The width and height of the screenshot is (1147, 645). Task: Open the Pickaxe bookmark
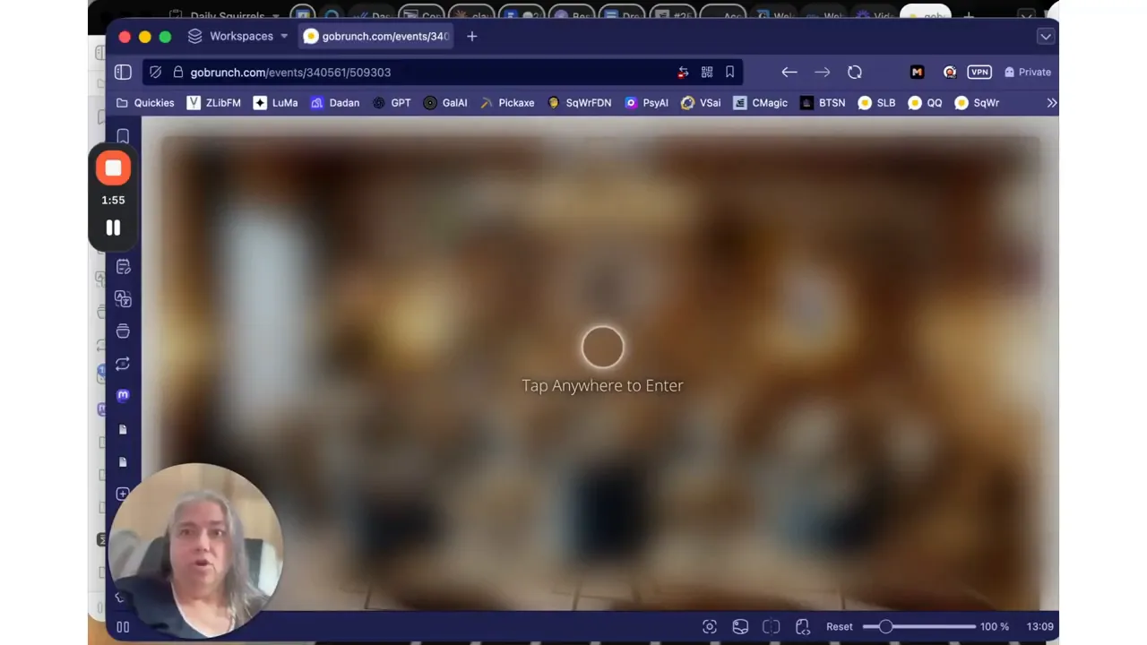point(509,102)
